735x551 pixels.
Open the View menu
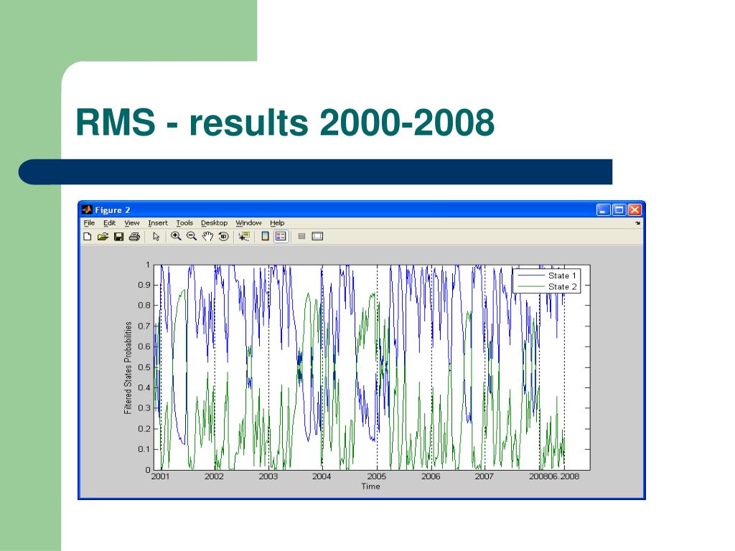(132, 223)
